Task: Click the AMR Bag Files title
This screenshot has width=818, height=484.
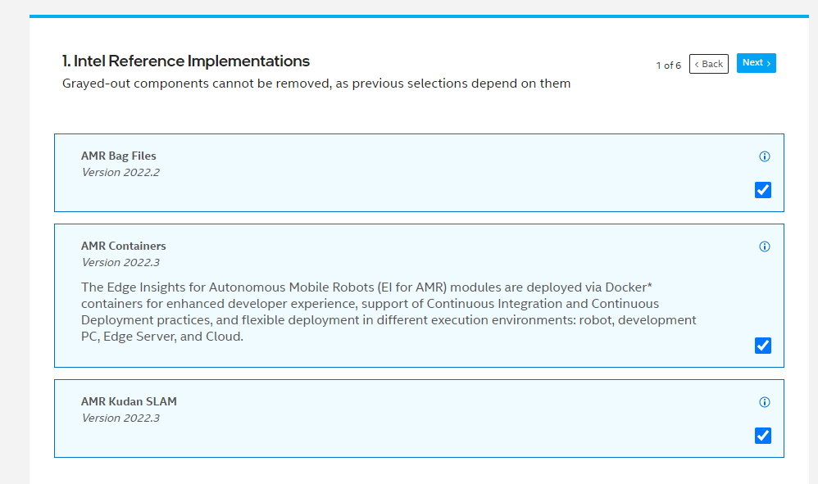Action: coord(118,156)
